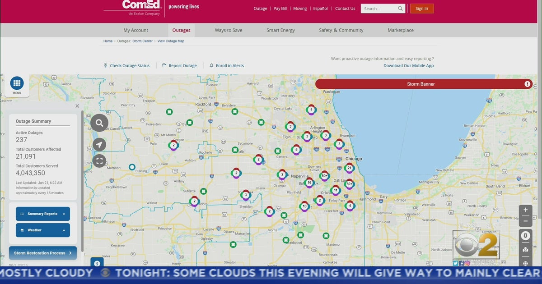Viewport: 542px width, 284px height.
Task: Click the Storm Banner exclamation icon
Action: tap(527, 84)
